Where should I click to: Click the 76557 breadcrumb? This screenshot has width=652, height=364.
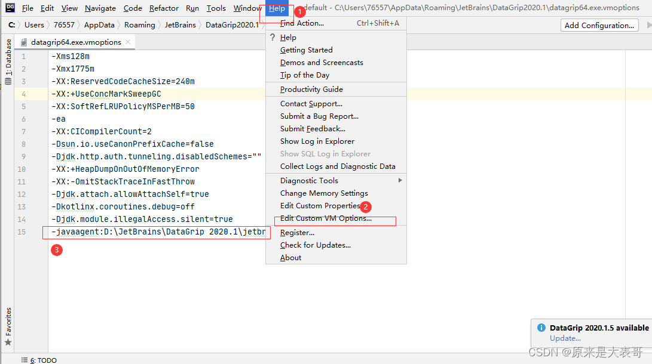[x=64, y=25]
